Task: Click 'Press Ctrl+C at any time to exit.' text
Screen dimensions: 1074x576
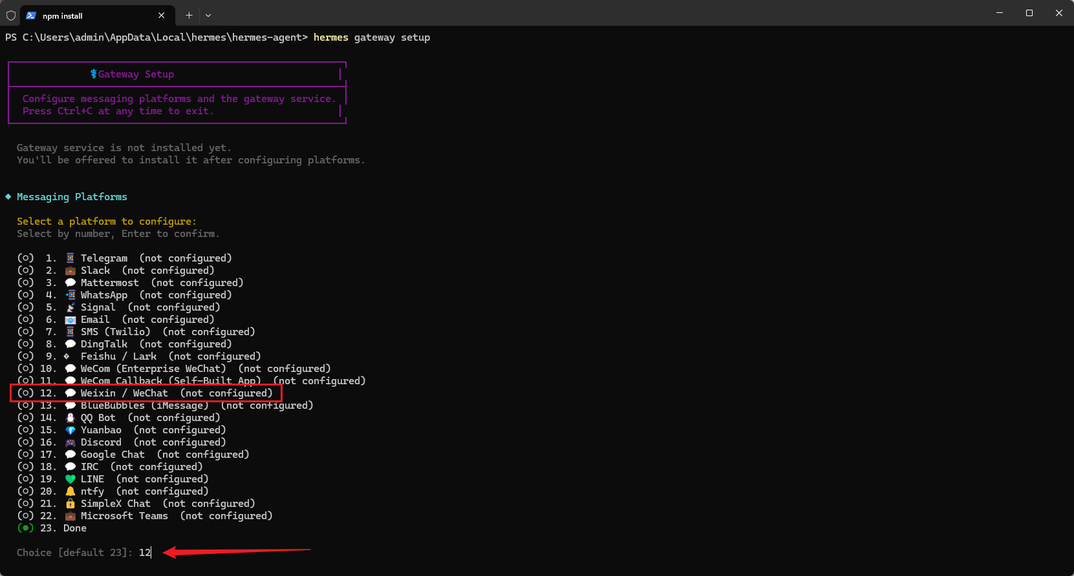Action: click(118, 111)
